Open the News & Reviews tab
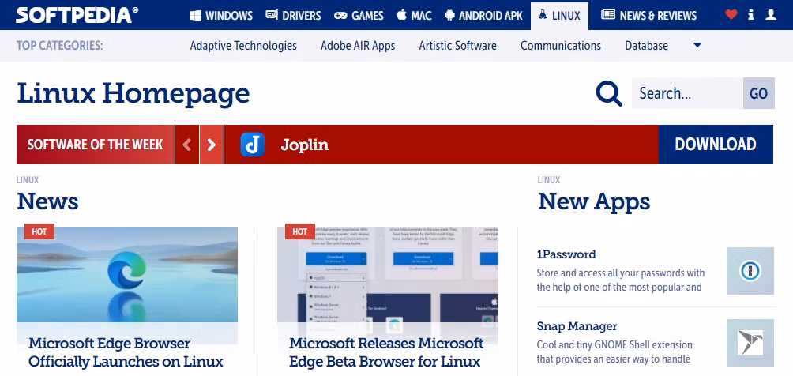The height and width of the screenshot is (376, 793). pyautogui.click(x=649, y=16)
